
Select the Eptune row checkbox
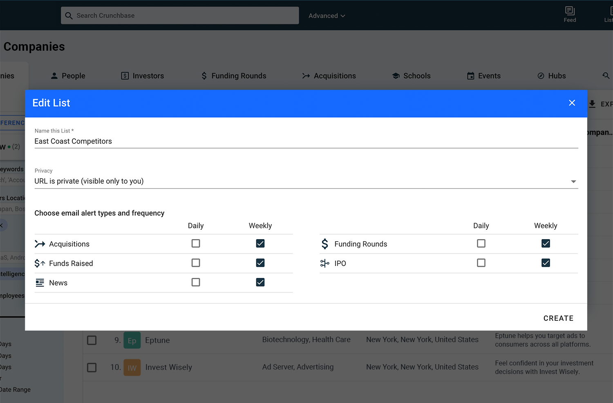[92, 340]
